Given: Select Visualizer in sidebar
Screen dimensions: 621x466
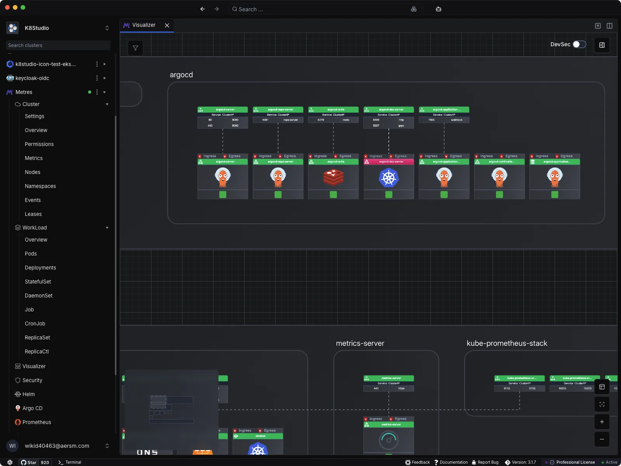Looking at the screenshot, I should (x=30, y=366).
